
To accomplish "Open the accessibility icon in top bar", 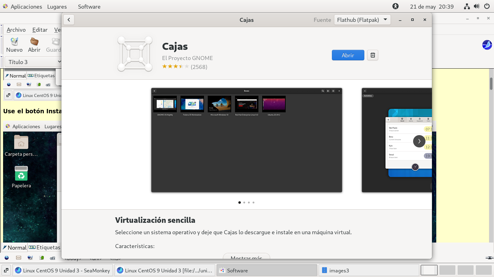I will [396, 6].
